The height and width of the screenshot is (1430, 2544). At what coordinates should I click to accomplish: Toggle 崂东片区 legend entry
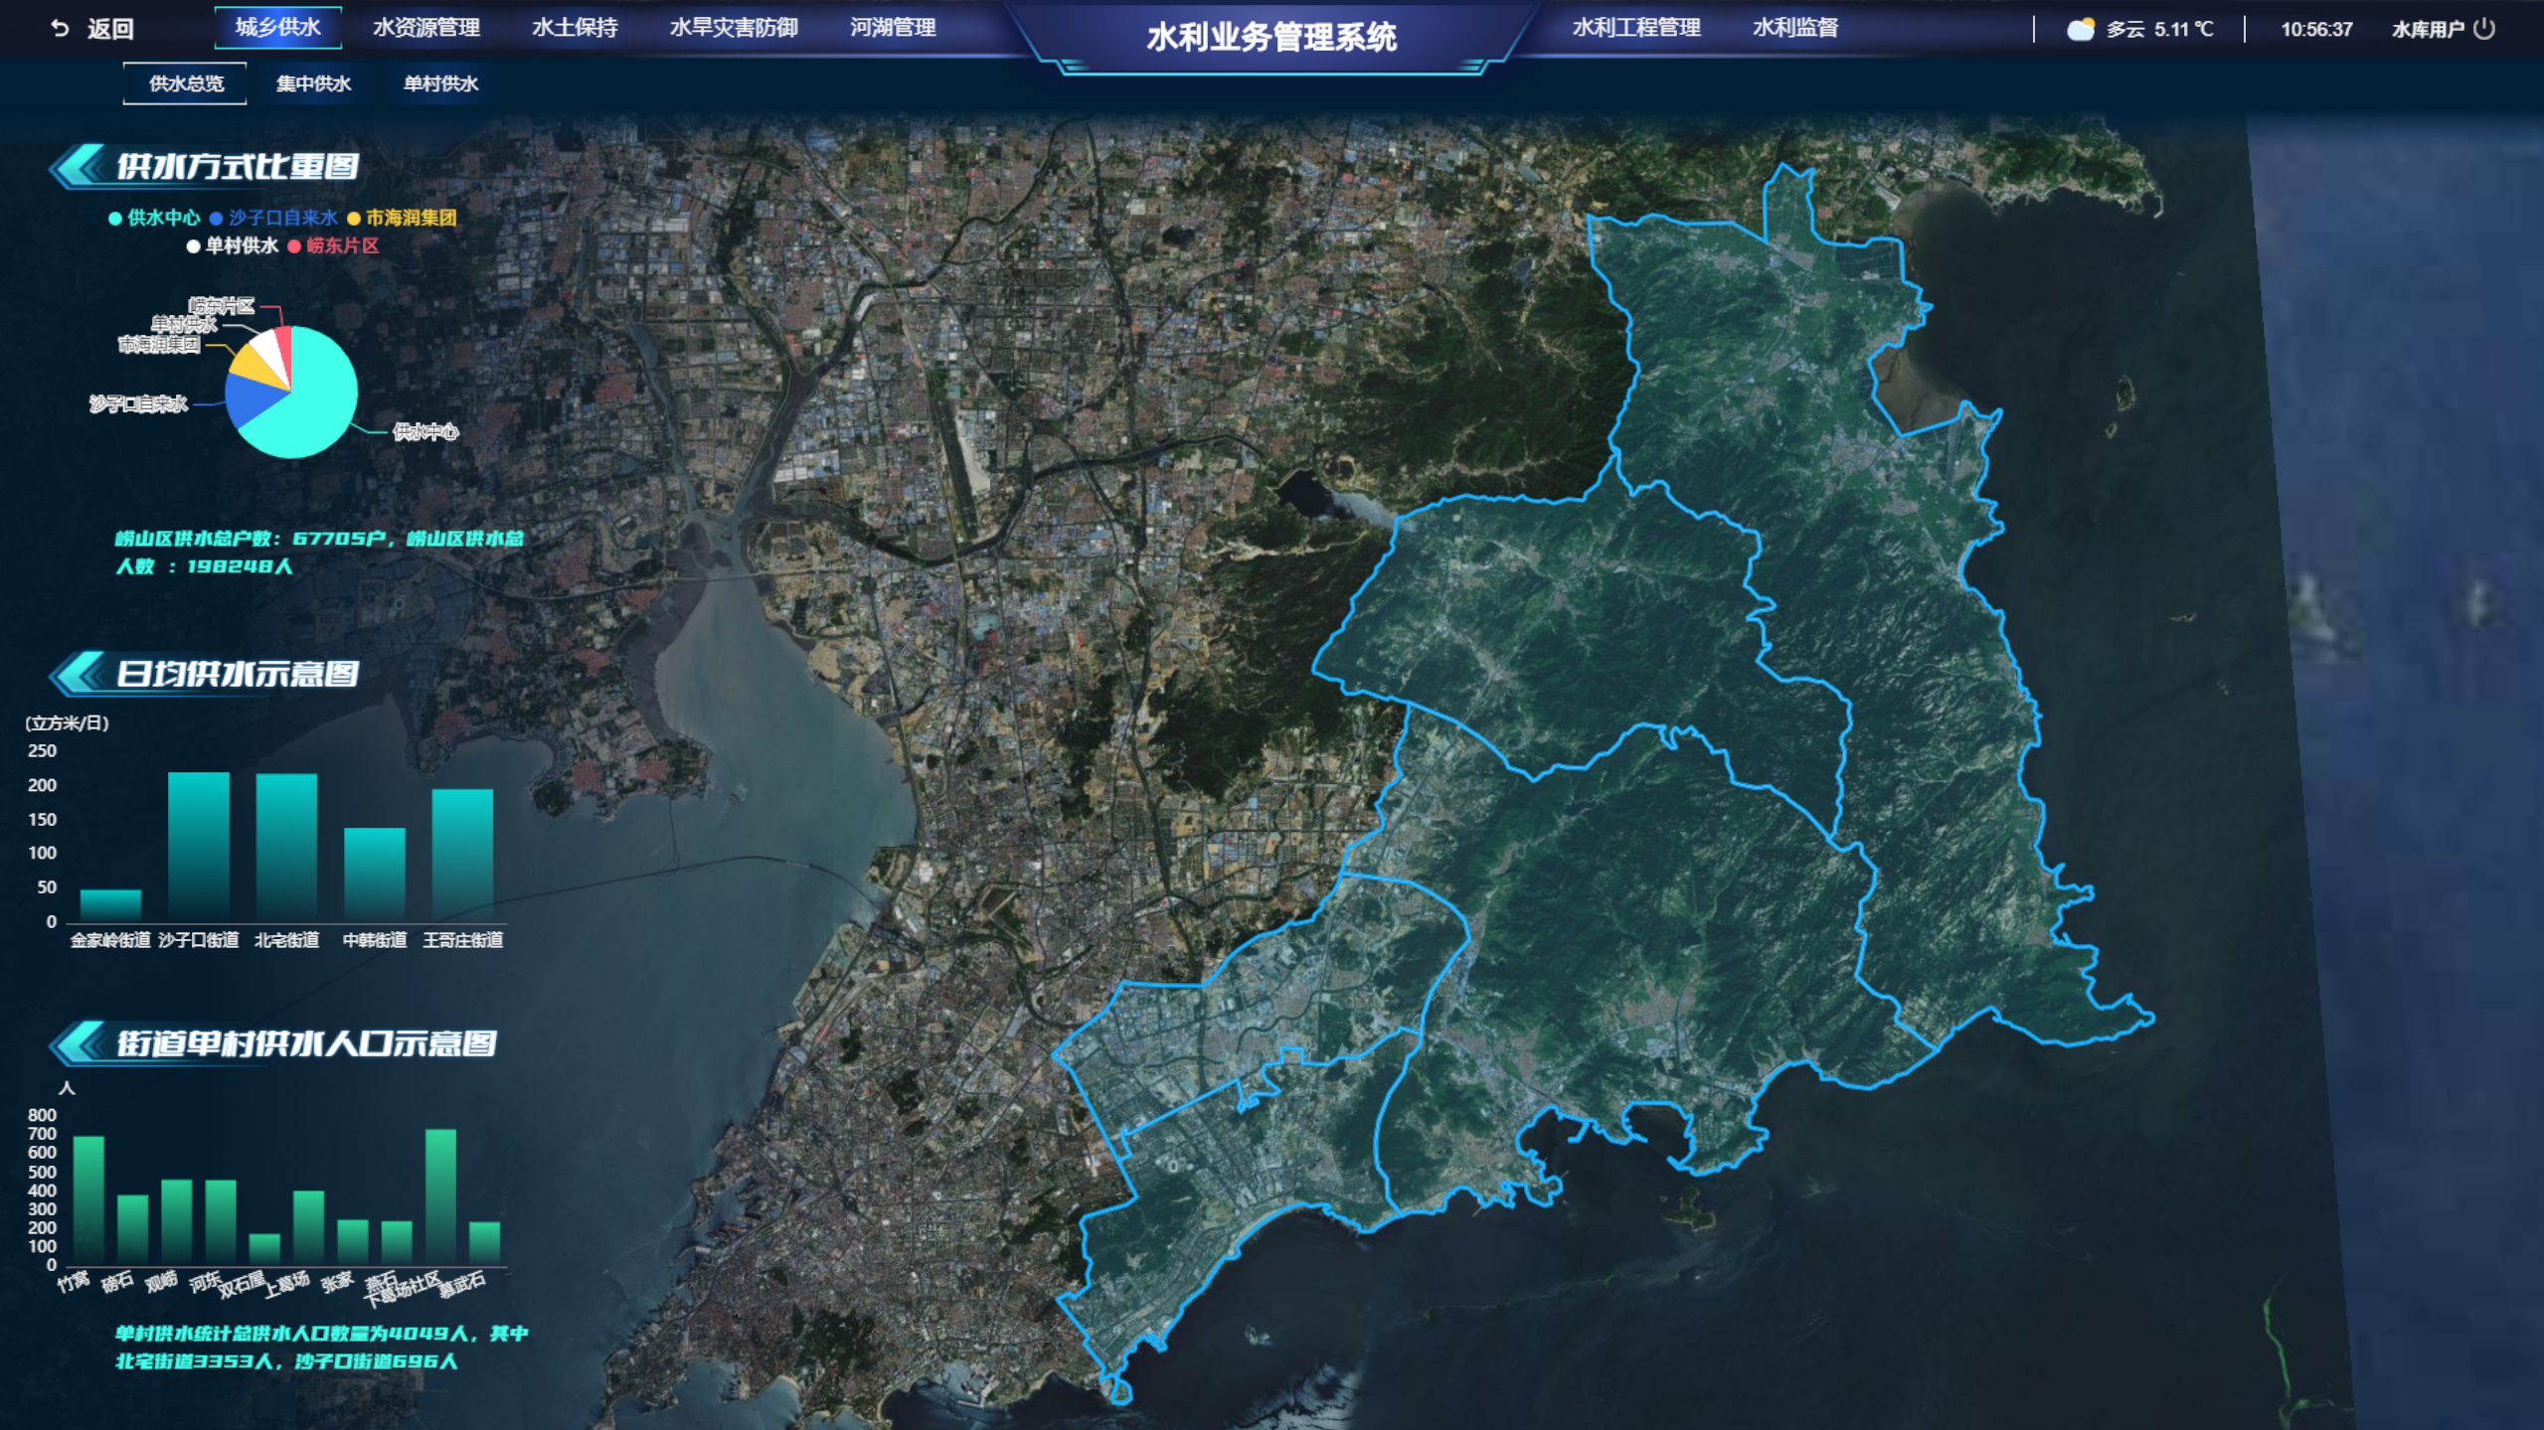tap(333, 245)
